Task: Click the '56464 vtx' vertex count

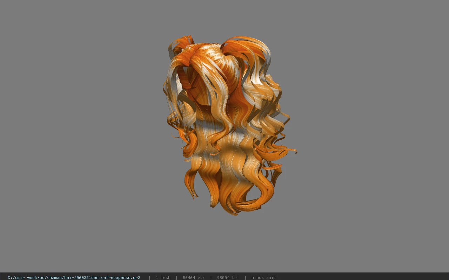Action: point(194,278)
